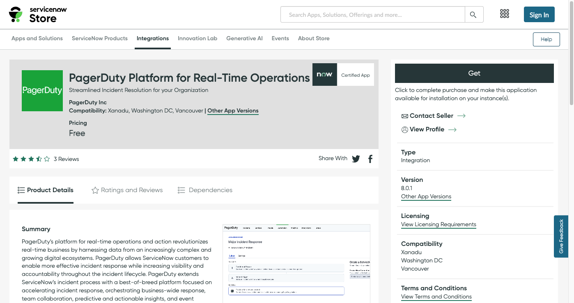Open Apps and Solutions menu
This screenshot has height=303, width=574.
pyautogui.click(x=37, y=39)
